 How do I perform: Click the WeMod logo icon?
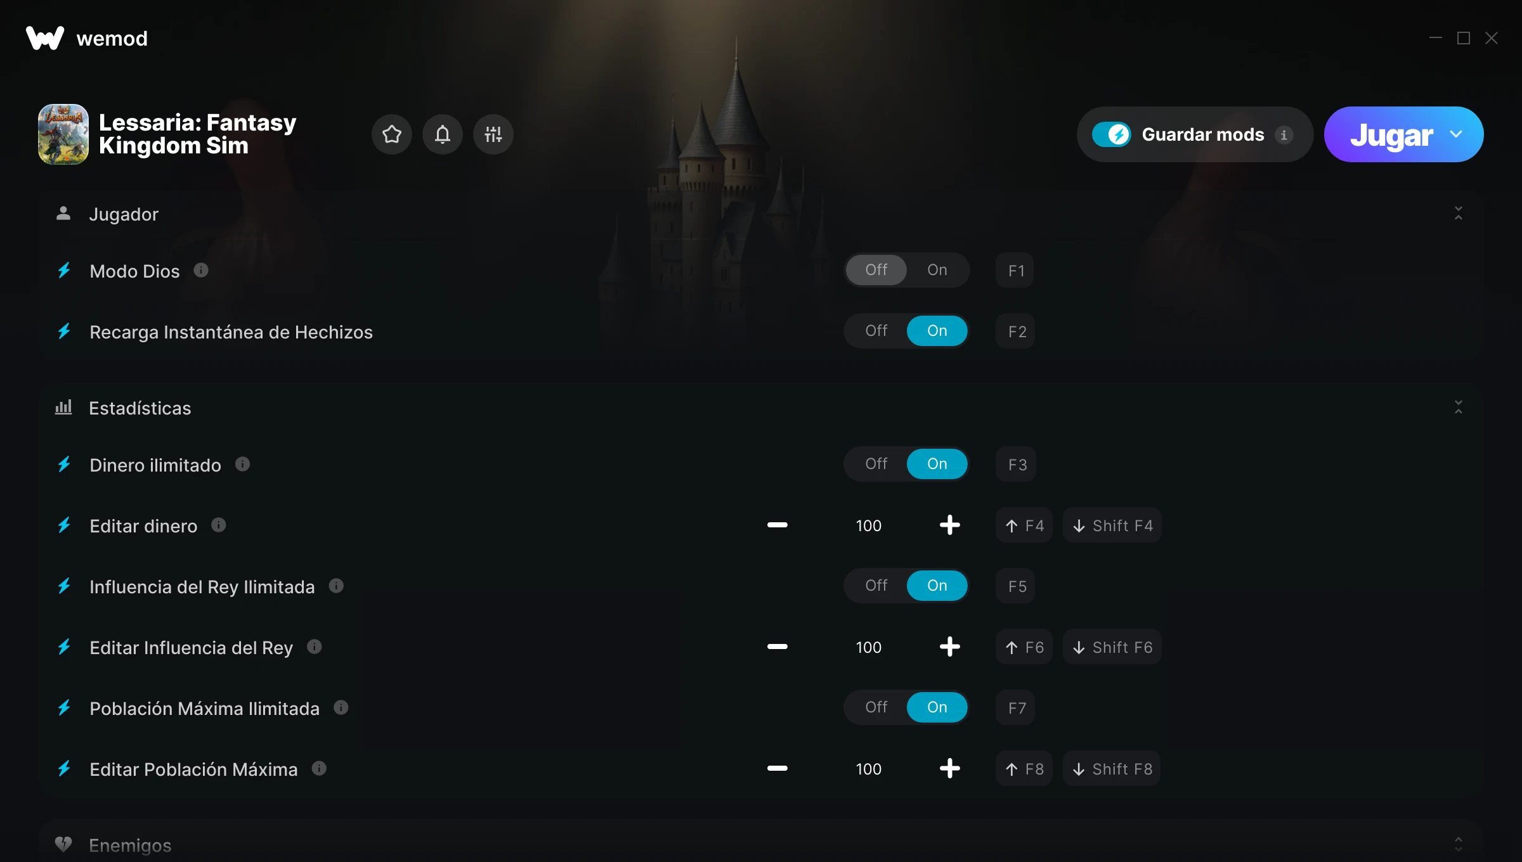pyautogui.click(x=45, y=38)
